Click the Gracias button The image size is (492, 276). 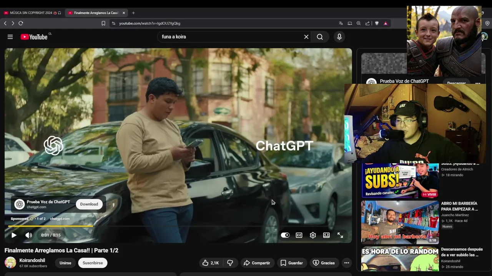(x=324, y=263)
